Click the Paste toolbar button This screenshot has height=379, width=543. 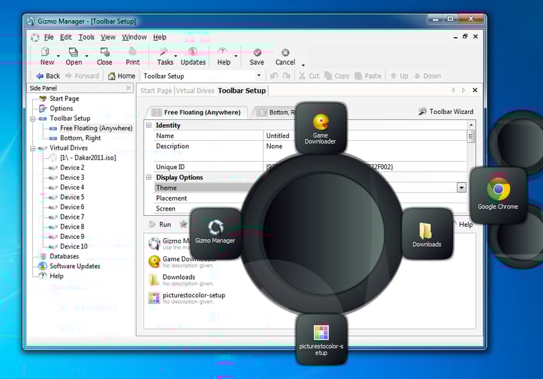coord(368,76)
